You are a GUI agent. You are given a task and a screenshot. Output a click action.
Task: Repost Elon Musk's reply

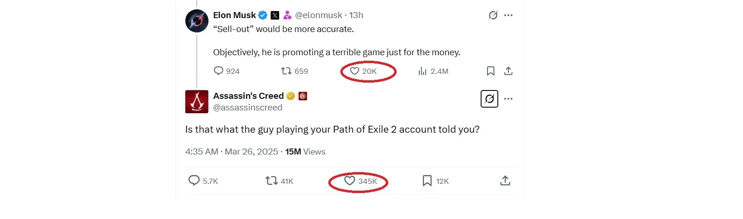pos(286,71)
